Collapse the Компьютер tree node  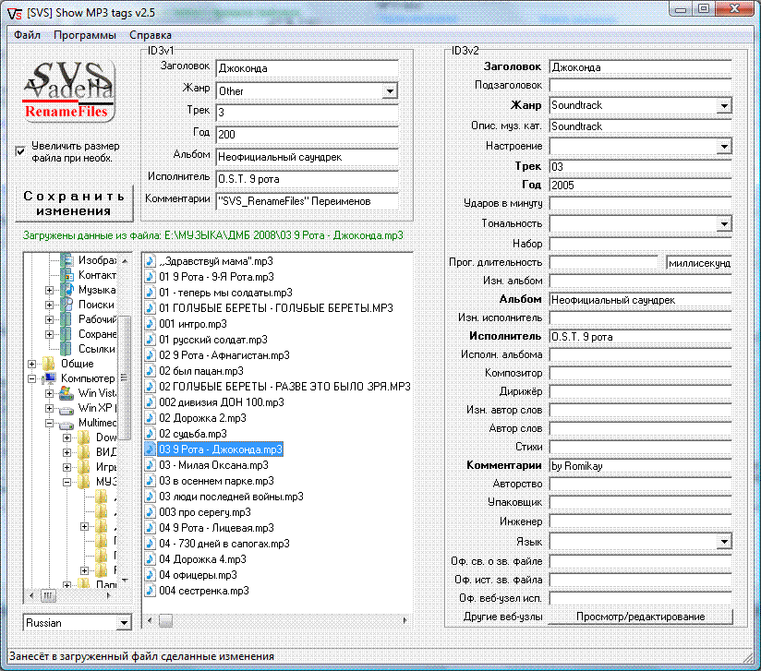pyautogui.click(x=31, y=378)
